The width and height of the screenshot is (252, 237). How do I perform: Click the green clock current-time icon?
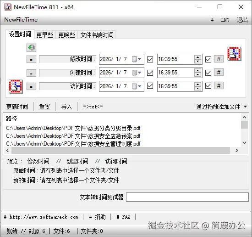coord(31,48)
